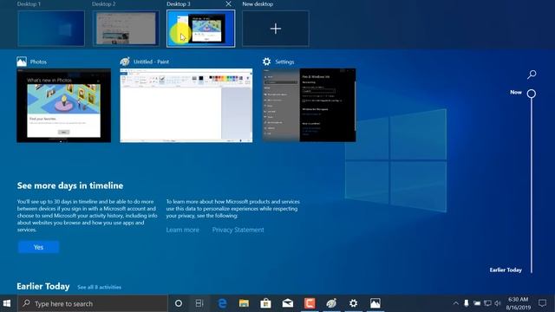Image resolution: width=555 pixels, height=312 pixels.
Task: Click the Now marker on timeline
Action: 532,94
